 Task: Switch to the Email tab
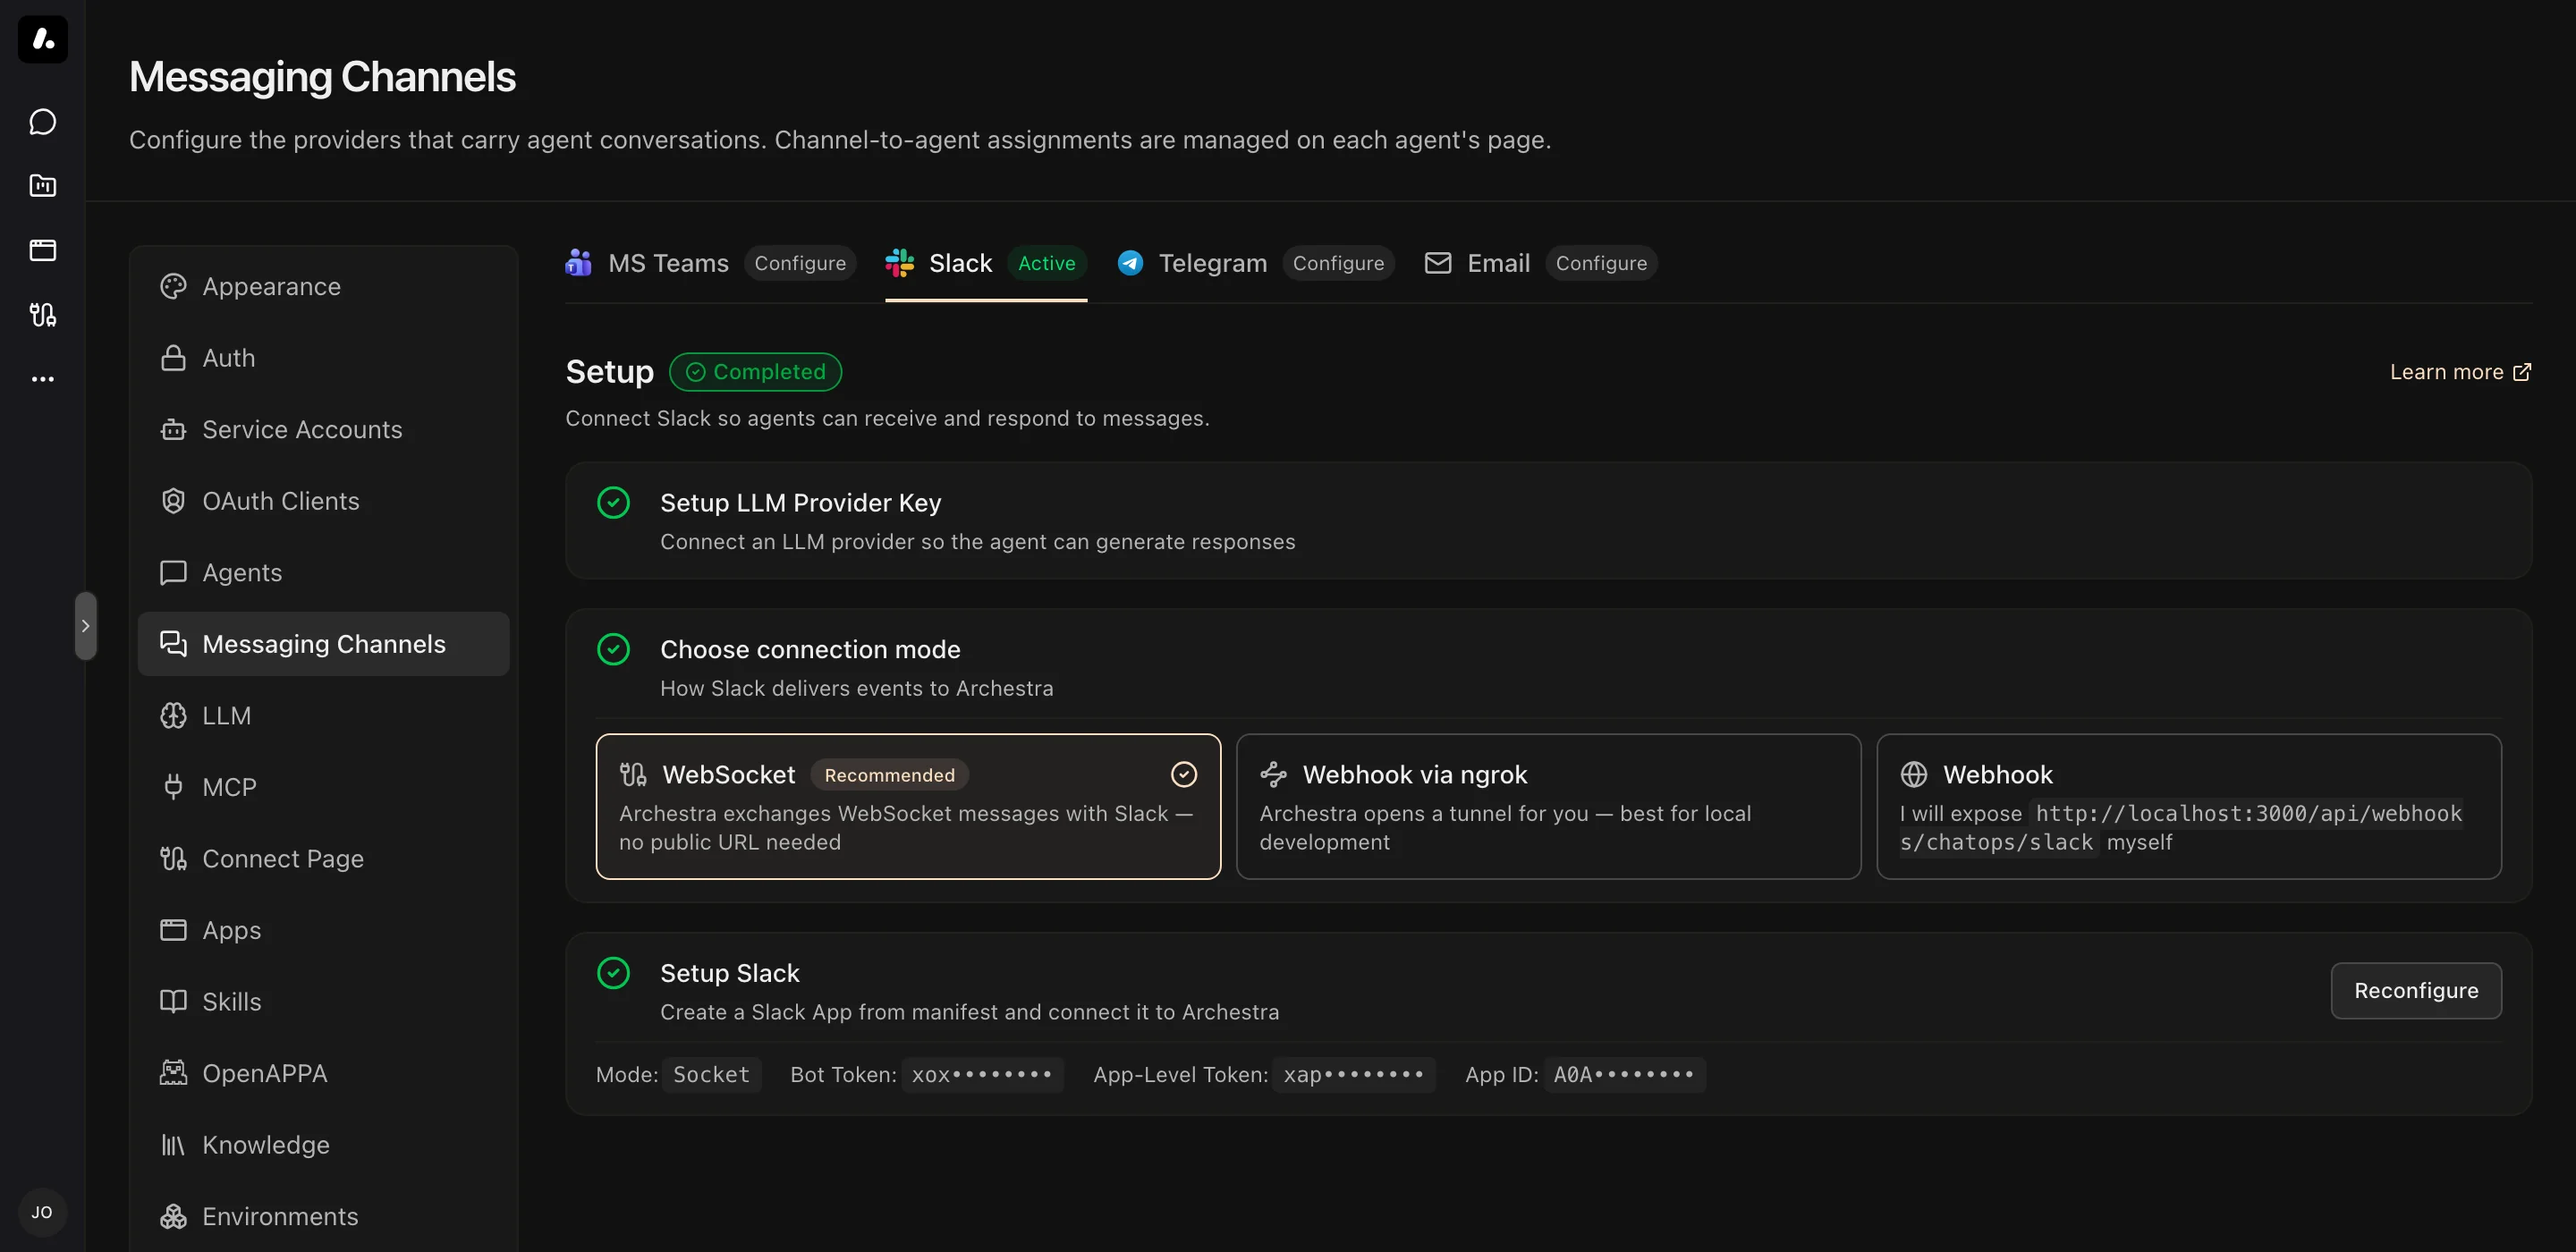pos(1540,263)
